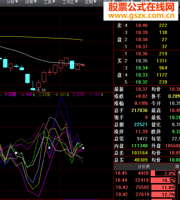The width and height of the screenshot is (180, 200).
Task: Select the white square marker at indicator end
Action: tap(83, 148)
